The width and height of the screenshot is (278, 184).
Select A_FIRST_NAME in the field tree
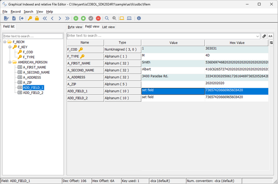pyautogui.click(x=34, y=67)
